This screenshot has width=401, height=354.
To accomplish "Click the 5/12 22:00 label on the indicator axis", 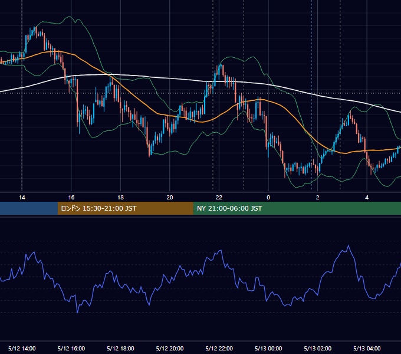I will (x=219, y=348).
